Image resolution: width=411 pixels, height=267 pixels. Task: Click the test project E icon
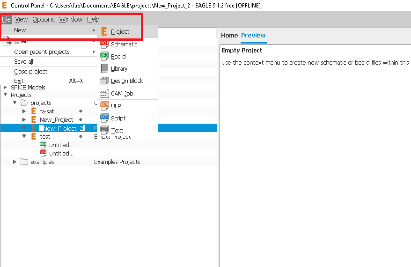tap(34, 136)
